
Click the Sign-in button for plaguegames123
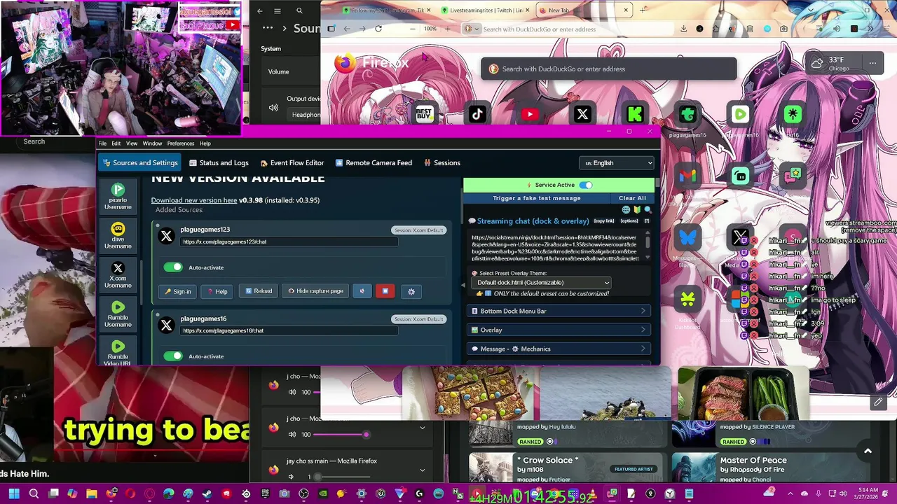click(178, 291)
